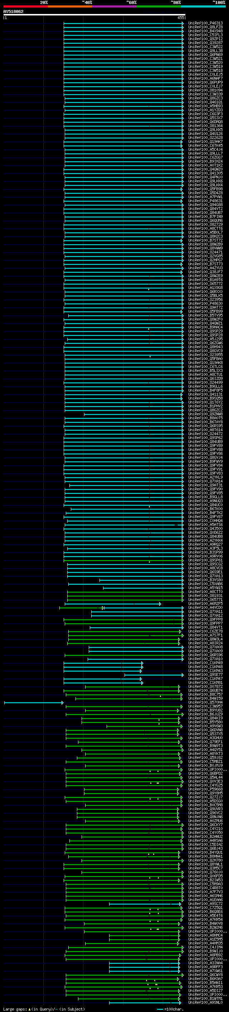Select hit label UniRef100_Q79EF1
The image size is (229, 1012).
coord(205,742)
